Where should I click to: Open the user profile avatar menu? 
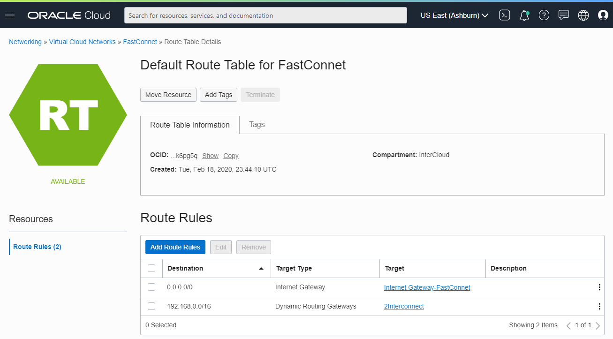pos(603,15)
